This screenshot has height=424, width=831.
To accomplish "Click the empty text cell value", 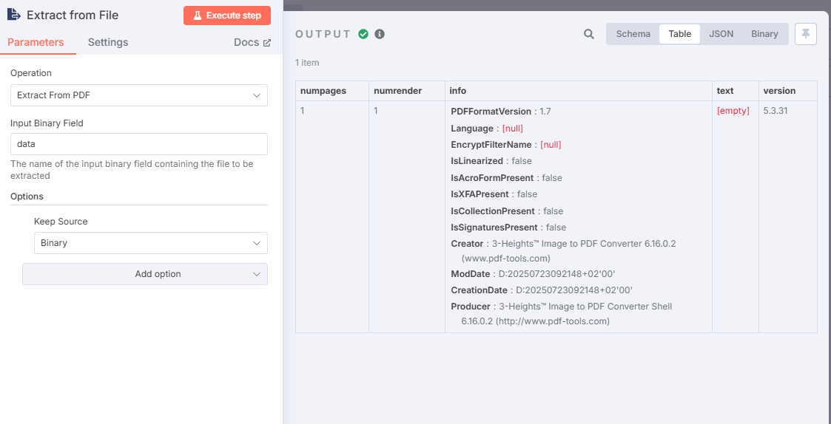I will (733, 112).
